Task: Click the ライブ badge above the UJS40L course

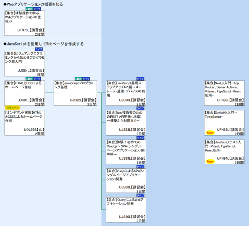Action: click(140, 195)
